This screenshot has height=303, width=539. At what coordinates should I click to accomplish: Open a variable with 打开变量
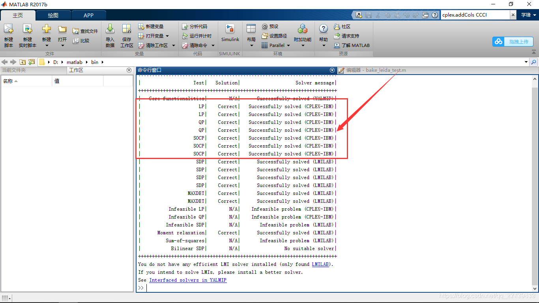point(151,36)
